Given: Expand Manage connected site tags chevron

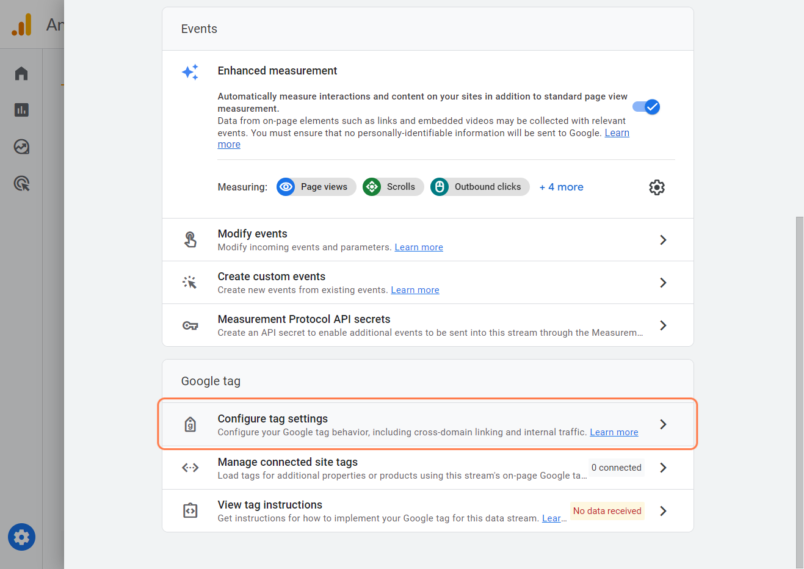Looking at the screenshot, I should [663, 468].
